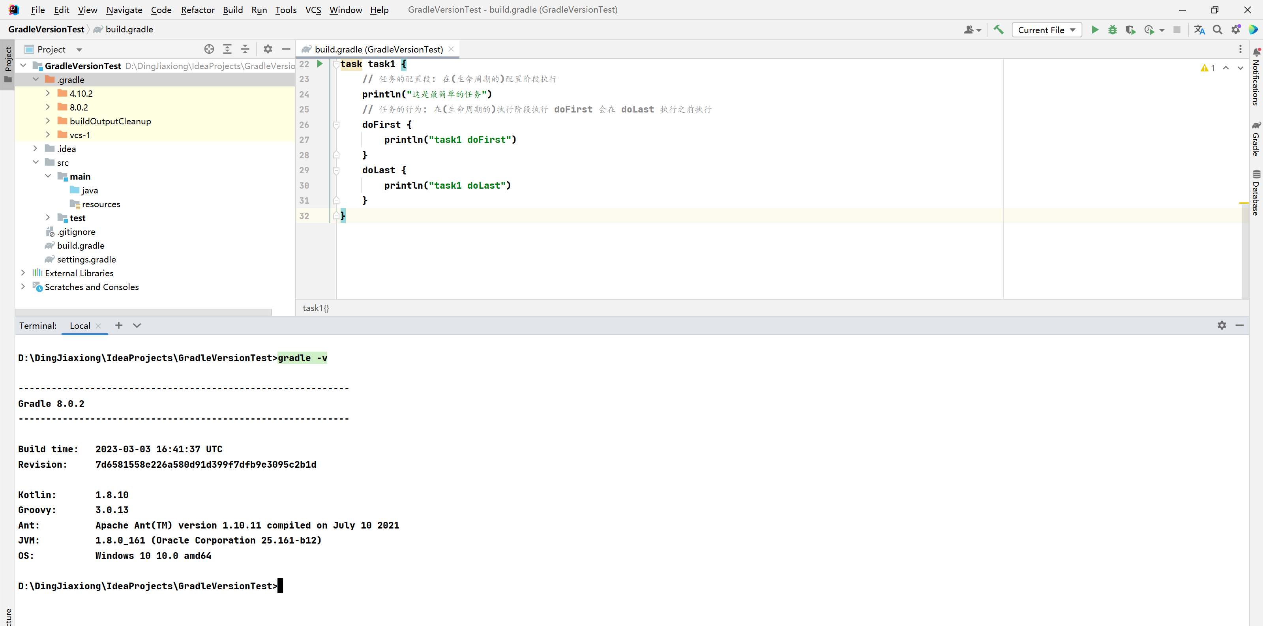Image resolution: width=1263 pixels, height=626 pixels.
Task: Run task1 from the gutter play icon
Action: pyautogui.click(x=320, y=64)
